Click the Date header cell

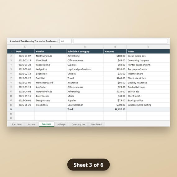(x=25, y=51)
